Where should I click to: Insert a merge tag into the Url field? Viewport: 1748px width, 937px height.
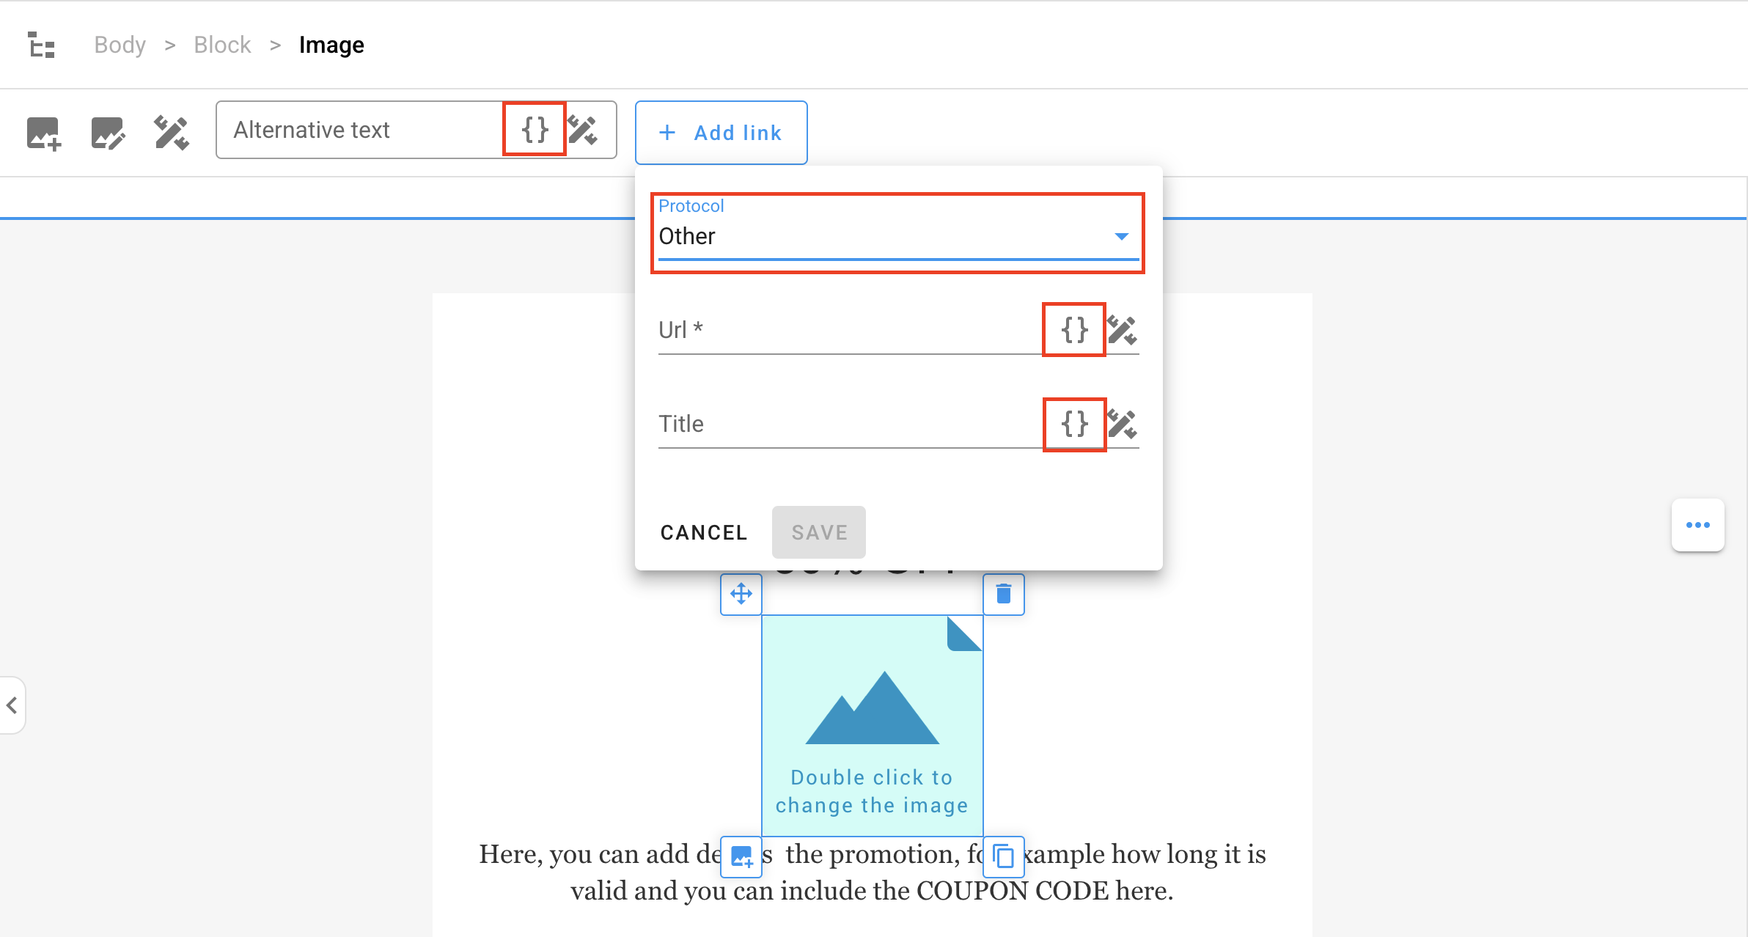1073,330
